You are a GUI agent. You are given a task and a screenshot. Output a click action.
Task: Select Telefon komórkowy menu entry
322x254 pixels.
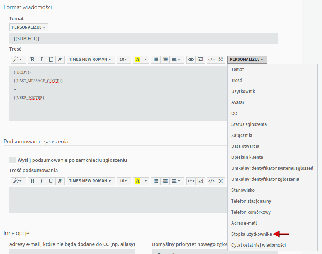click(x=272, y=212)
